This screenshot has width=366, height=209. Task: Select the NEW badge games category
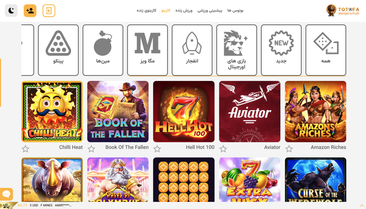(x=281, y=50)
